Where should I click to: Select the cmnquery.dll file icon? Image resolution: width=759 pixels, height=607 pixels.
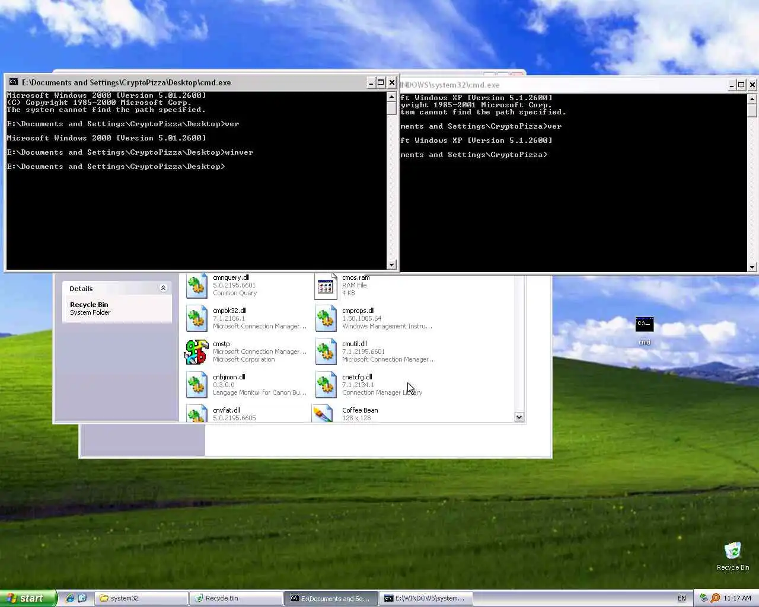(197, 286)
